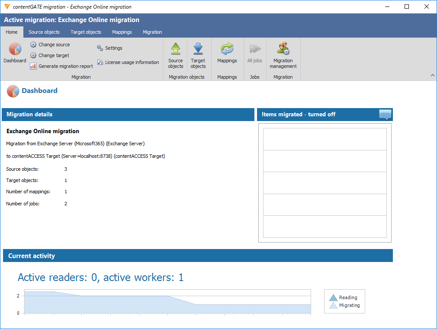
Task: Collapse the ribbon with the chevron arrow
Action: (x=432, y=76)
